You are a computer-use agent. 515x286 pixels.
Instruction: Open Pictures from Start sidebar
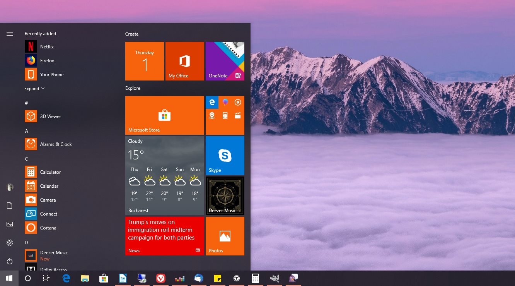pos(10,224)
